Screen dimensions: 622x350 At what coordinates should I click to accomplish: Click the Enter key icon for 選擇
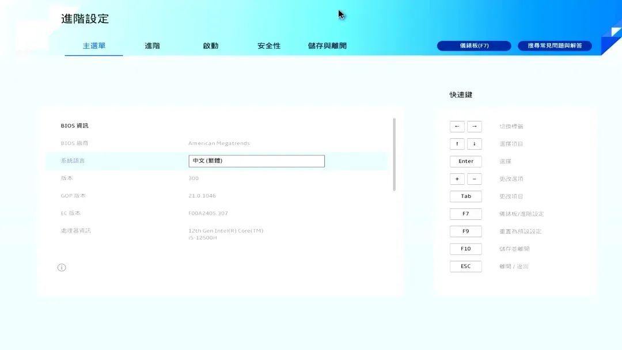click(465, 161)
